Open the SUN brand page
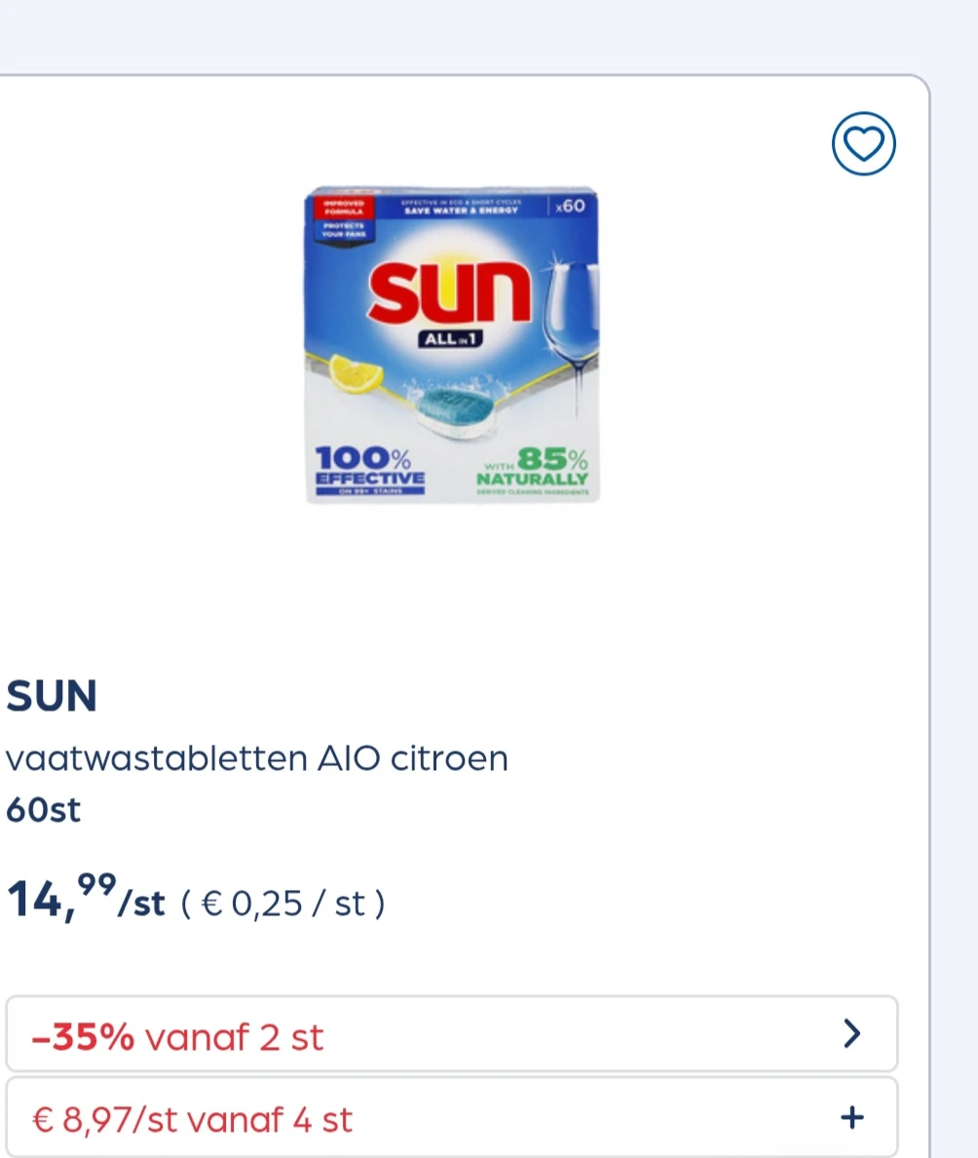Viewport: 978px width, 1158px height. click(51, 695)
